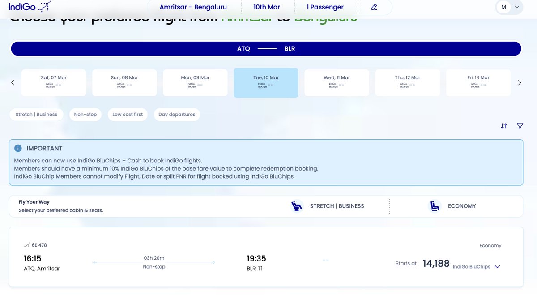Viewport: 537px width, 295px height.
Task: Go to previous dates with left arrow
Action: 13,82
